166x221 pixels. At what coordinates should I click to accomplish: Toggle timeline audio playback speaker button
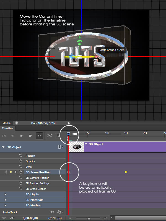click(x=39, y=136)
